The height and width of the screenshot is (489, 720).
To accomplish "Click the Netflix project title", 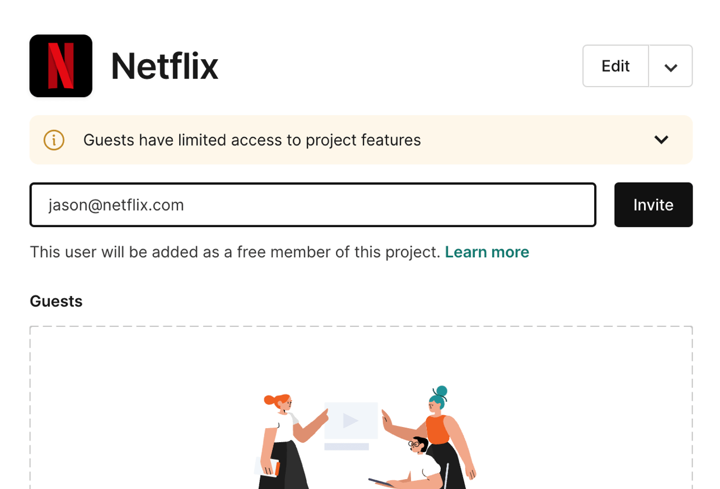I will [x=164, y=66].
